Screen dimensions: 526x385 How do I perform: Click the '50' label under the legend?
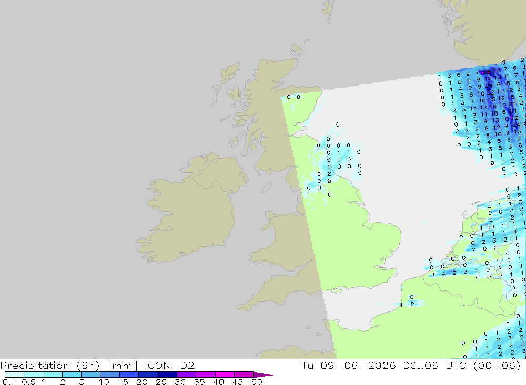tap(257, 382)
